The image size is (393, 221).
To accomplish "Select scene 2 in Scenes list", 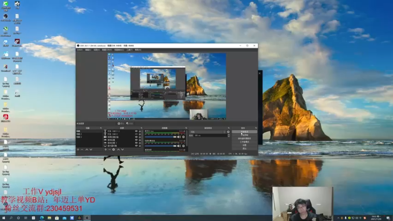I will pos(89,134).
